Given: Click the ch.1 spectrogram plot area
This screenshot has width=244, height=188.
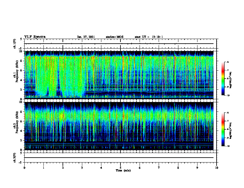Looking at the screenshot, I should point(119,75).
